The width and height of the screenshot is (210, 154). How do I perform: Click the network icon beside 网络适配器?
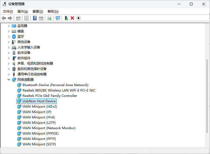[14, 80]
